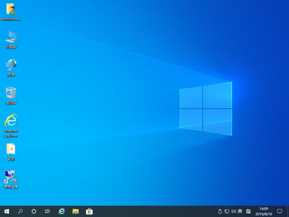Launch Internet Explorer from the taskbar

[x=62, y=211]
